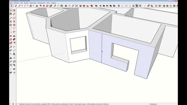Open the Справка menu
Image resolution: width=187 pixels, height=105 pixels.
[53, 3]
